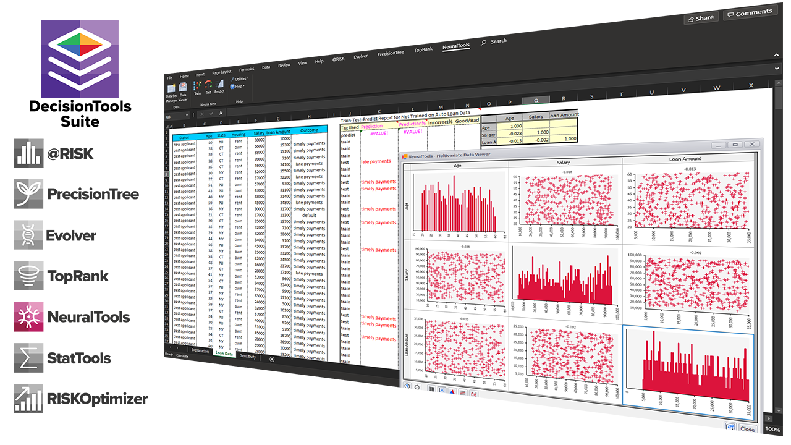Screen dimensions: 791x445
Task: Click the insert function fx icon
Action: point(221,112)
